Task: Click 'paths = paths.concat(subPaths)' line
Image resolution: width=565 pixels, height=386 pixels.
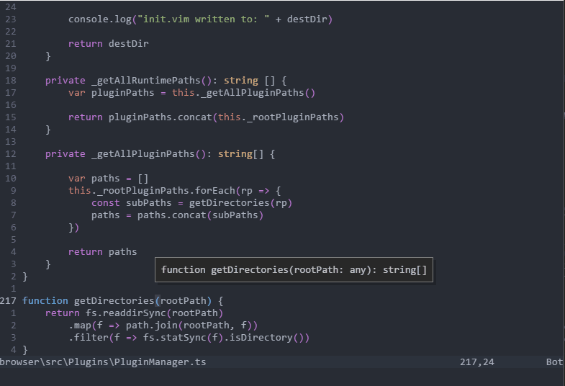Action: click(x=177, y=215)
